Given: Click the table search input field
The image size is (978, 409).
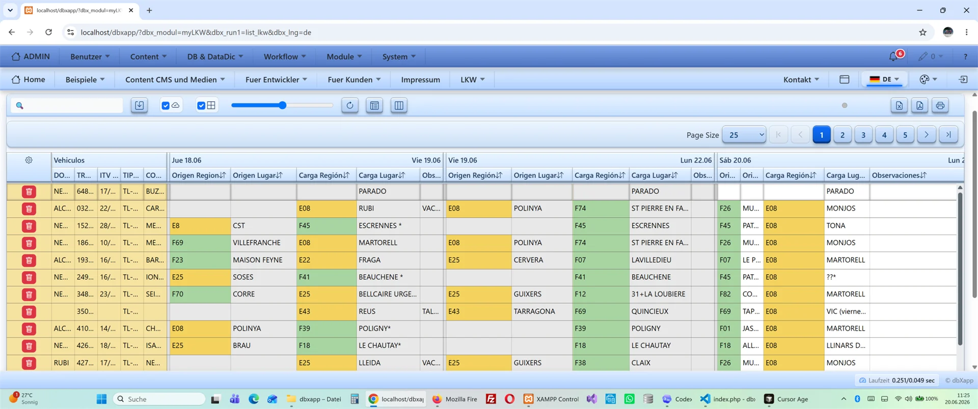Looking at the screenshot, I should pyautogui.click(x=67, y=105).
